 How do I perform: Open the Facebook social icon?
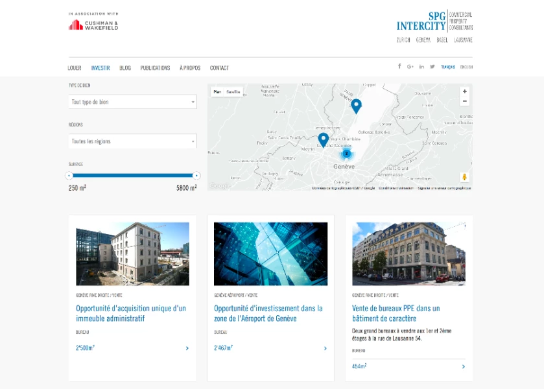(399, 66)
